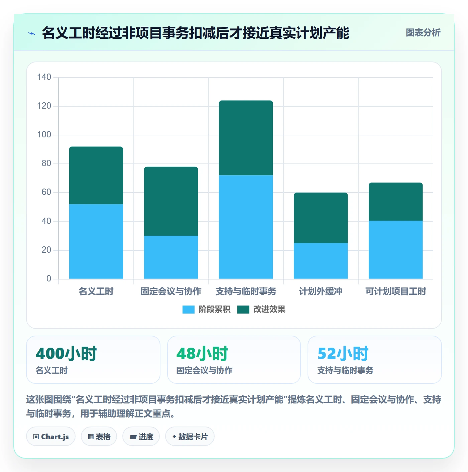Open the 52小时 支持与临时事务 data card
This screenshot has width=468, height=472.
point(375,360)
